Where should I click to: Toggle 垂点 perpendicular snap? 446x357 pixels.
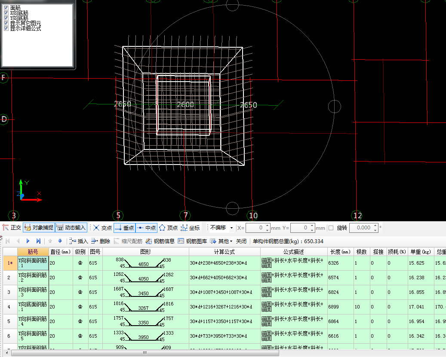pos(125,228)
